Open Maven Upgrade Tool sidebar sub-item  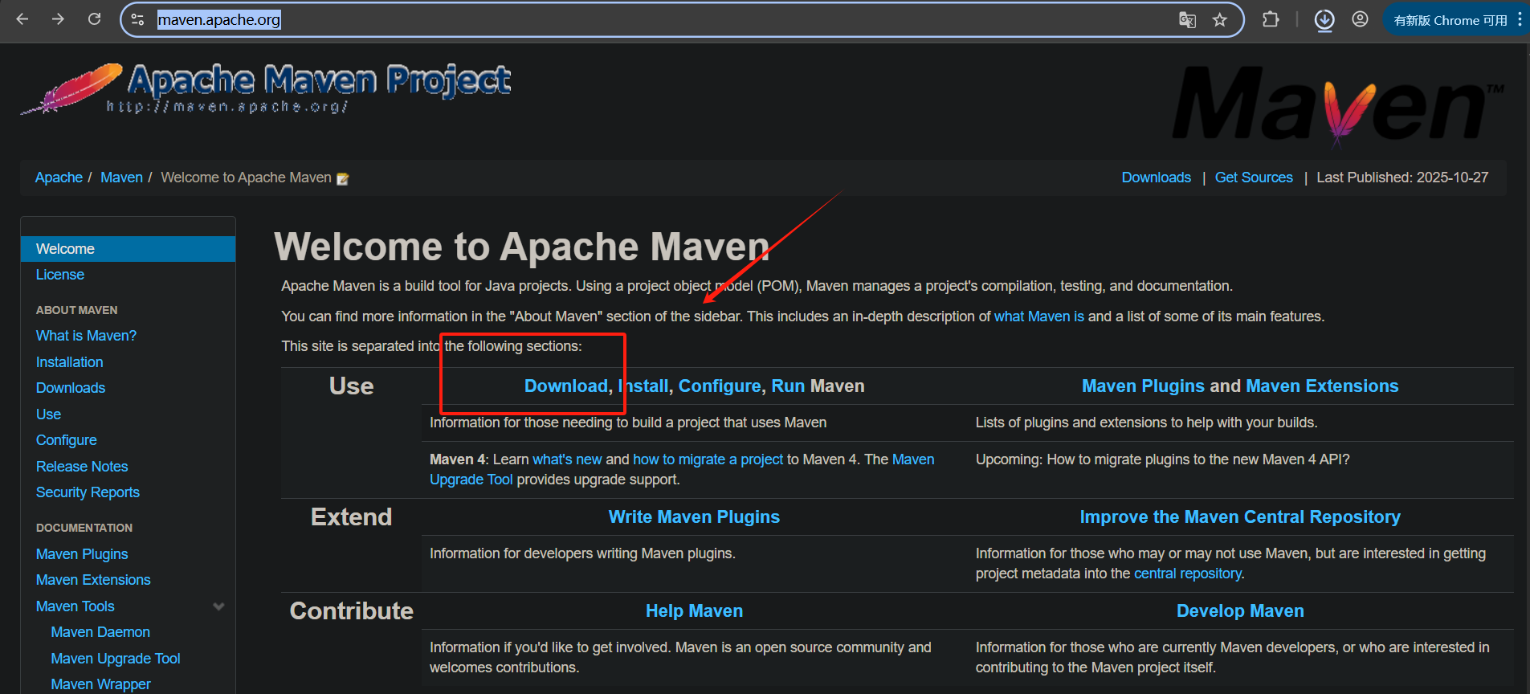pos(115,659)
